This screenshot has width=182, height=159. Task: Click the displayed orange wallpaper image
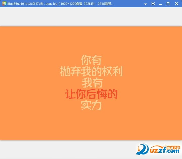91,83
